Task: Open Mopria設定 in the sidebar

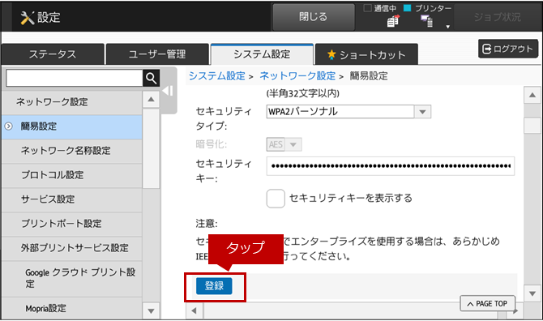Action: point(72,308)
